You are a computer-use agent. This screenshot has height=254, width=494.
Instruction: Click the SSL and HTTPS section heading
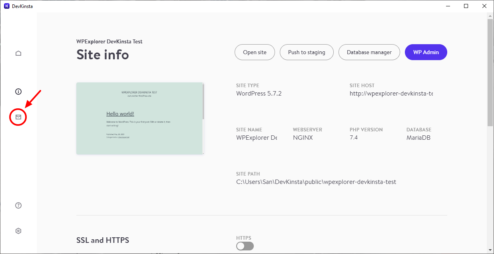[x=103, y=240]
